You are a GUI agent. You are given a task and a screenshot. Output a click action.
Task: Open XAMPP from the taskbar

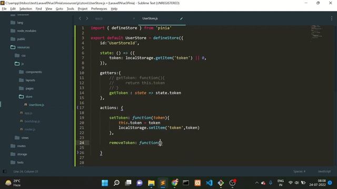[197, 183]
